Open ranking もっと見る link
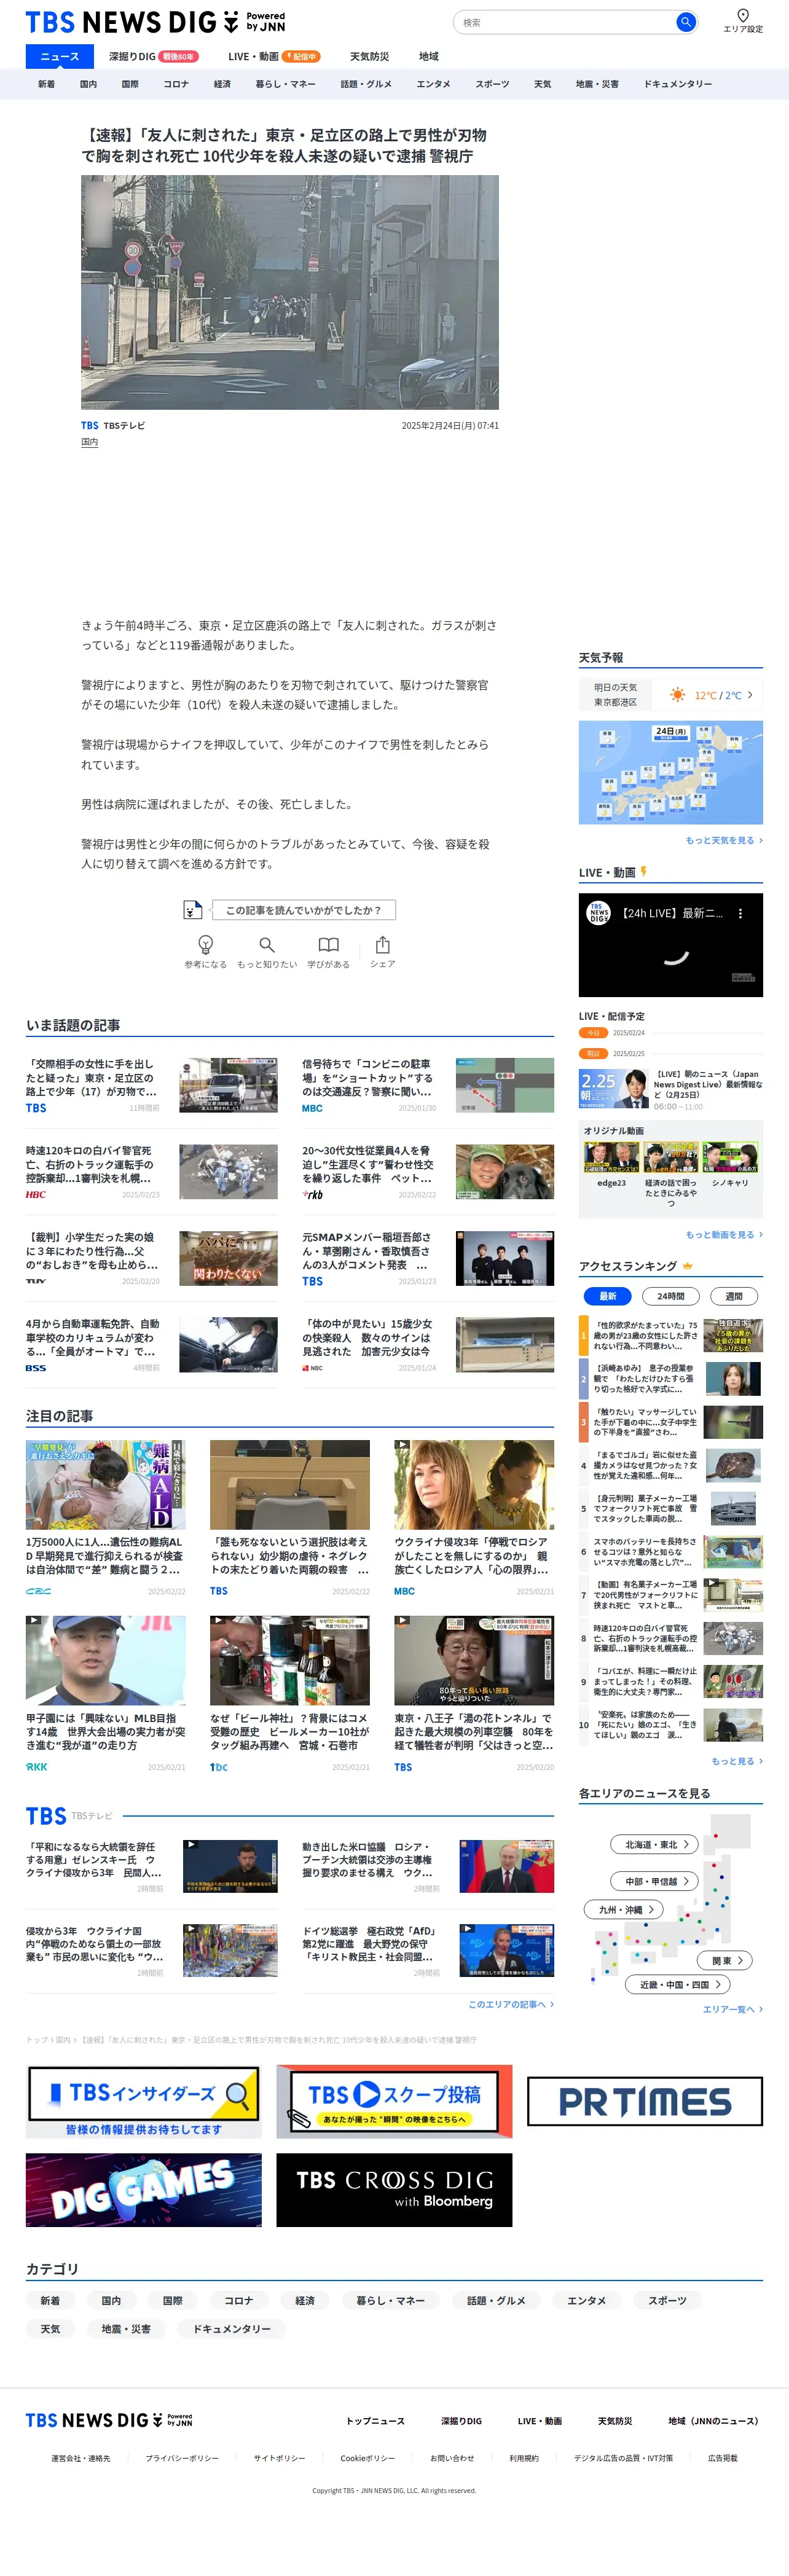Screen dimensions: 789x2576 point(737,1761)
